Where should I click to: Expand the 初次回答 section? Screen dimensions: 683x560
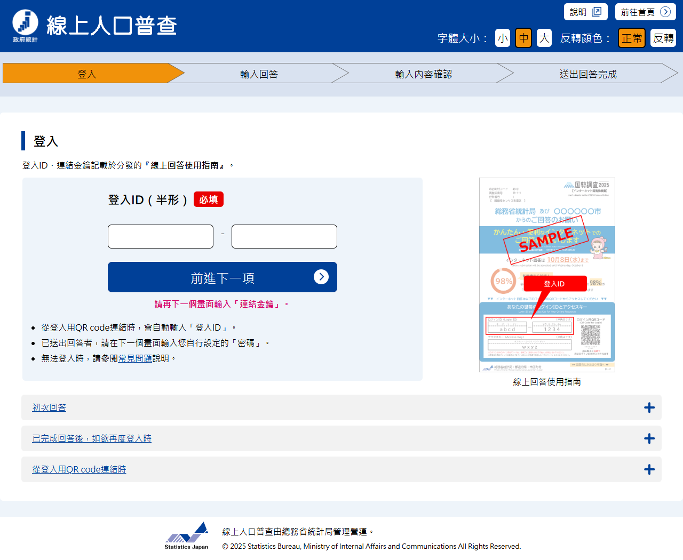(x=49, y=408)
